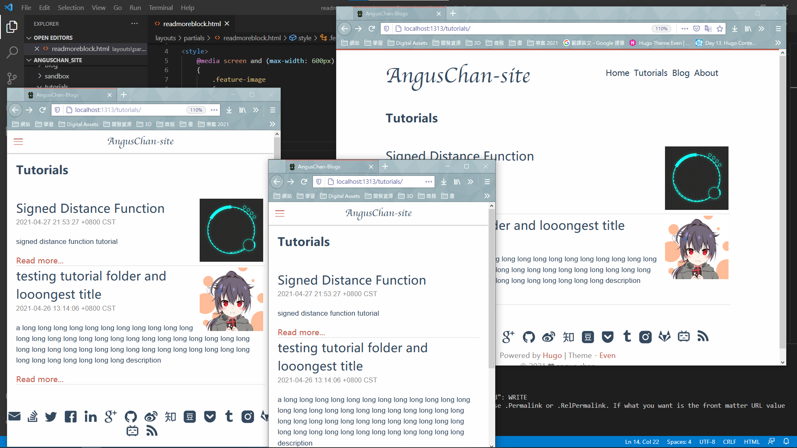
Task: Go back in large Firefox window
Action: [345, 29]
